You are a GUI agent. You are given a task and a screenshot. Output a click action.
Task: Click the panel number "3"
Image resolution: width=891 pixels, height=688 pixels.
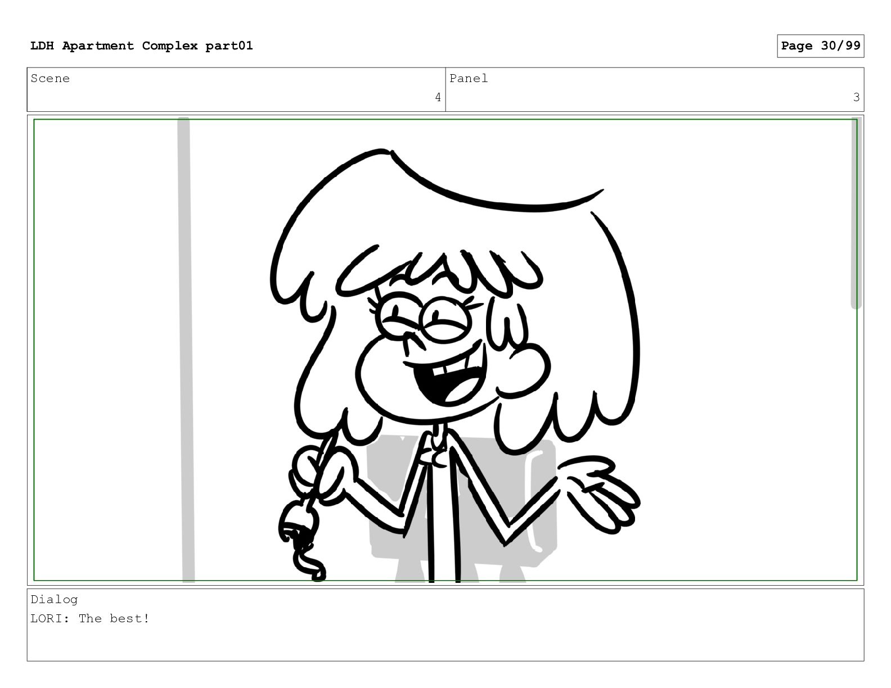(x=857, y=98)
